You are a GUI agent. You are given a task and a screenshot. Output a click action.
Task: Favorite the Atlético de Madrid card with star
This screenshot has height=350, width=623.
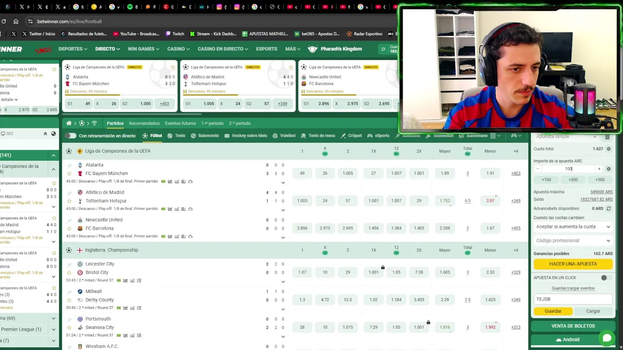pos(291,67)
